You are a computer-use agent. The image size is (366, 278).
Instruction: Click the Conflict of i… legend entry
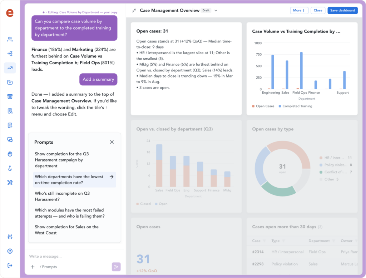(x=335, y=172)
